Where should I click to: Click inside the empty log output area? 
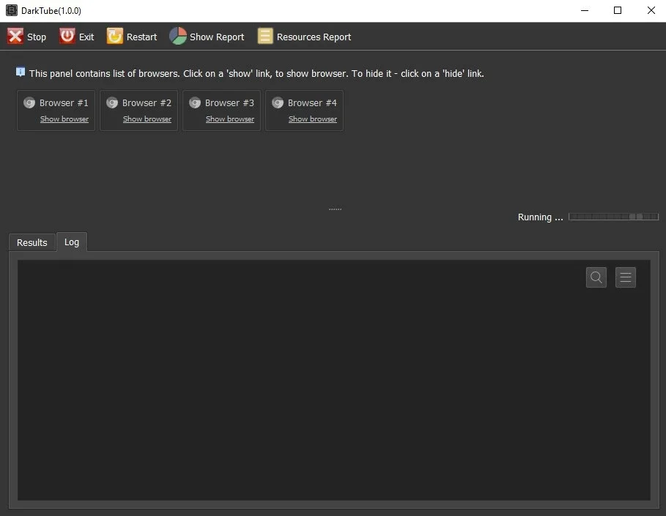click(334, 380)
